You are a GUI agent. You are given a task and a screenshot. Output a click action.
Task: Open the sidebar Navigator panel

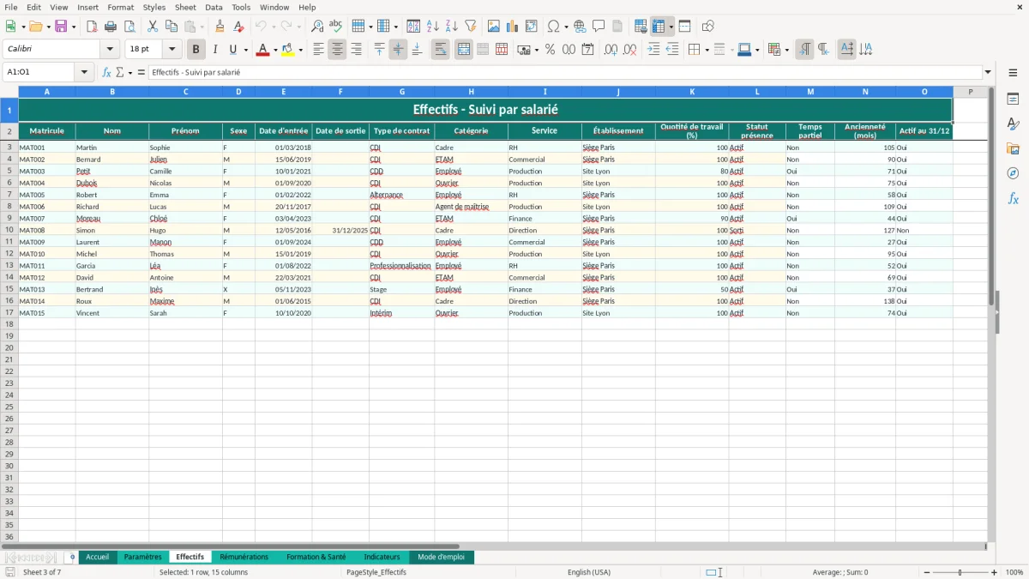[1013, 173]
